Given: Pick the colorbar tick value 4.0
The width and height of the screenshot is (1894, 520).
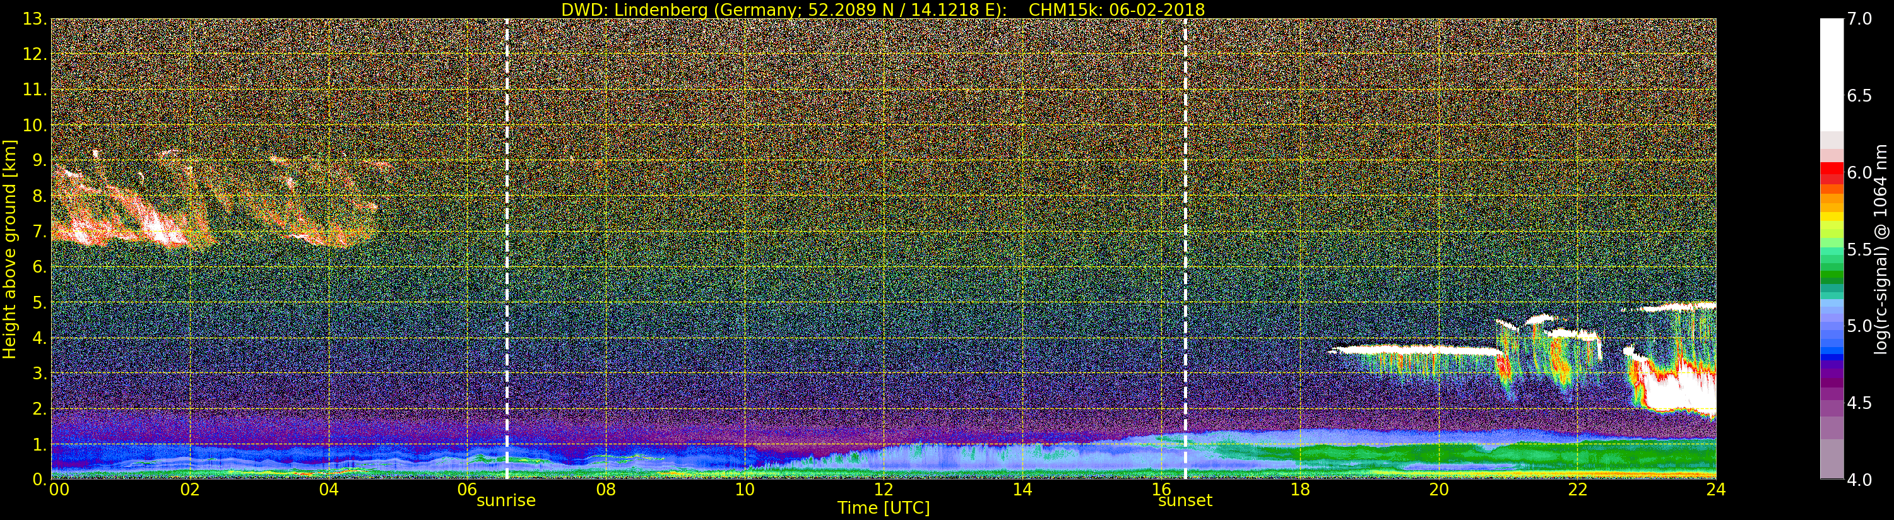Looking at the screenshot, I should click(1859, 480).
